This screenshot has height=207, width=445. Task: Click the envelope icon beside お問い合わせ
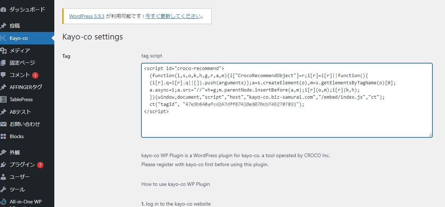click(x=3, y=124)
